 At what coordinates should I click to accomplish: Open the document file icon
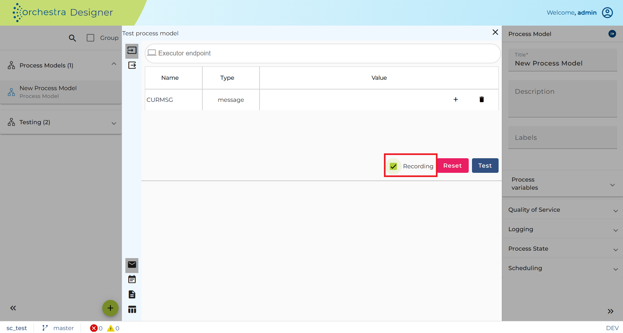[132, 294]
